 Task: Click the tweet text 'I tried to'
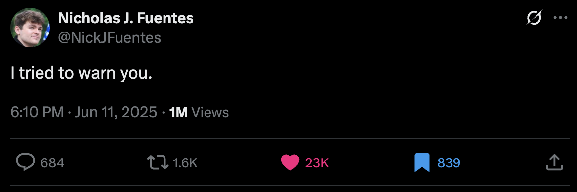click(x=42, y=74)
